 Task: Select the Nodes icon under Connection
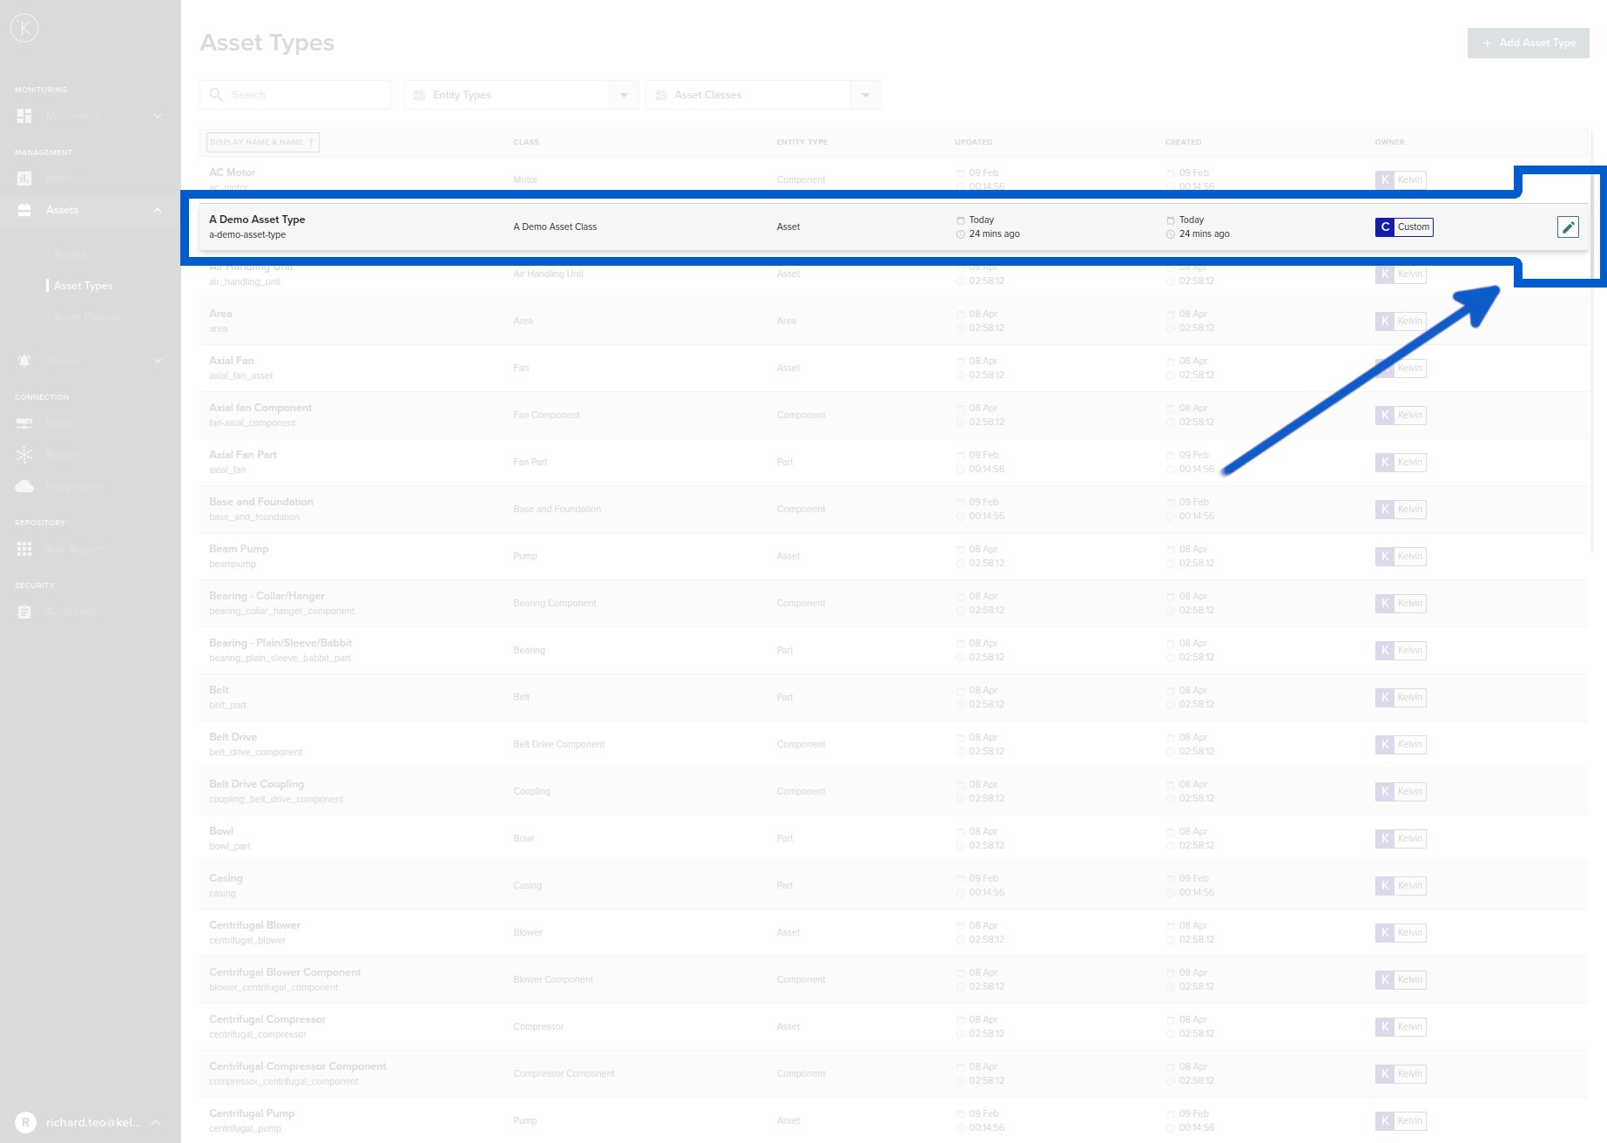coord(24,423)
